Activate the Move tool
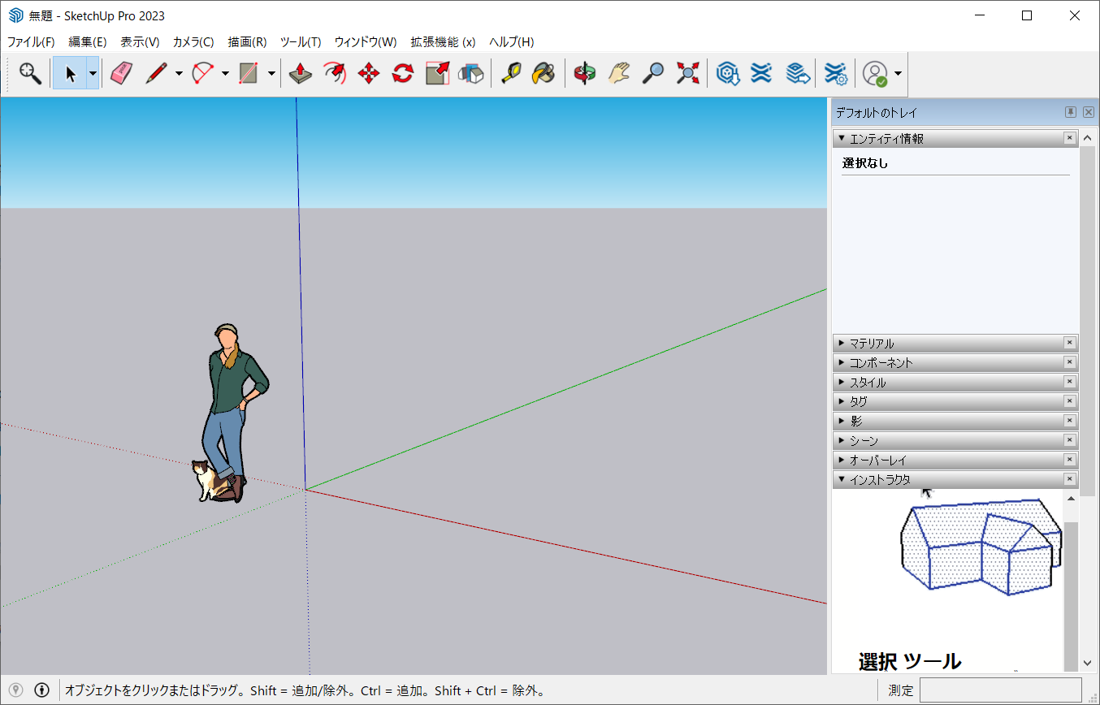Screen dimensions: 1100x705 pos(369,73)
